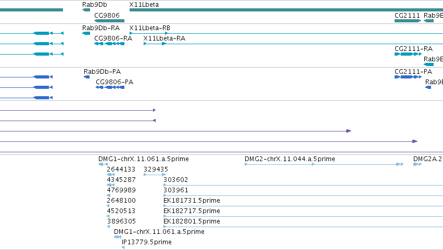Click the CG2111-PA protein label
This screenshot has width=443, height=250.
point(413,72)
